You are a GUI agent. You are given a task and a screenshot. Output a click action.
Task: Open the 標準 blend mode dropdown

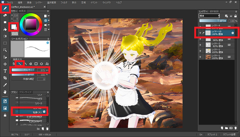[209, 16]
